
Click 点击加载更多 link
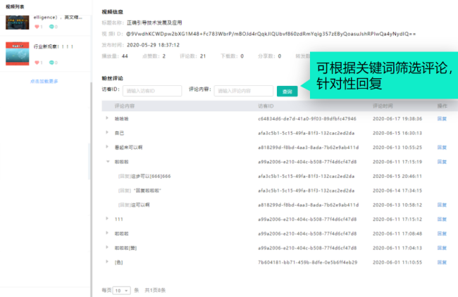pyautogui.click(x=44, y=82)
